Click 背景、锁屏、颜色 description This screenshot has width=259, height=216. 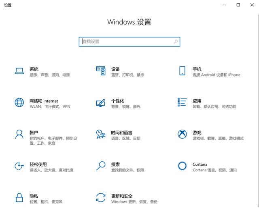tap(126, 107)
